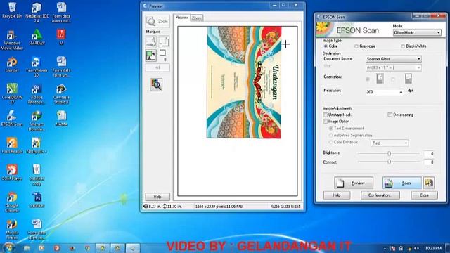The height and width of the screenshot is (253, 450).
Task: Enable the Descreening checkbox
Action: pos(390,115)
